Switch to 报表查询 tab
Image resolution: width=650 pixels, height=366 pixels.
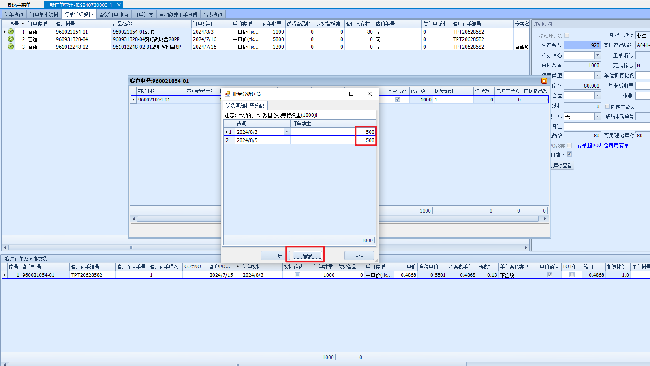tap(213, 15)
